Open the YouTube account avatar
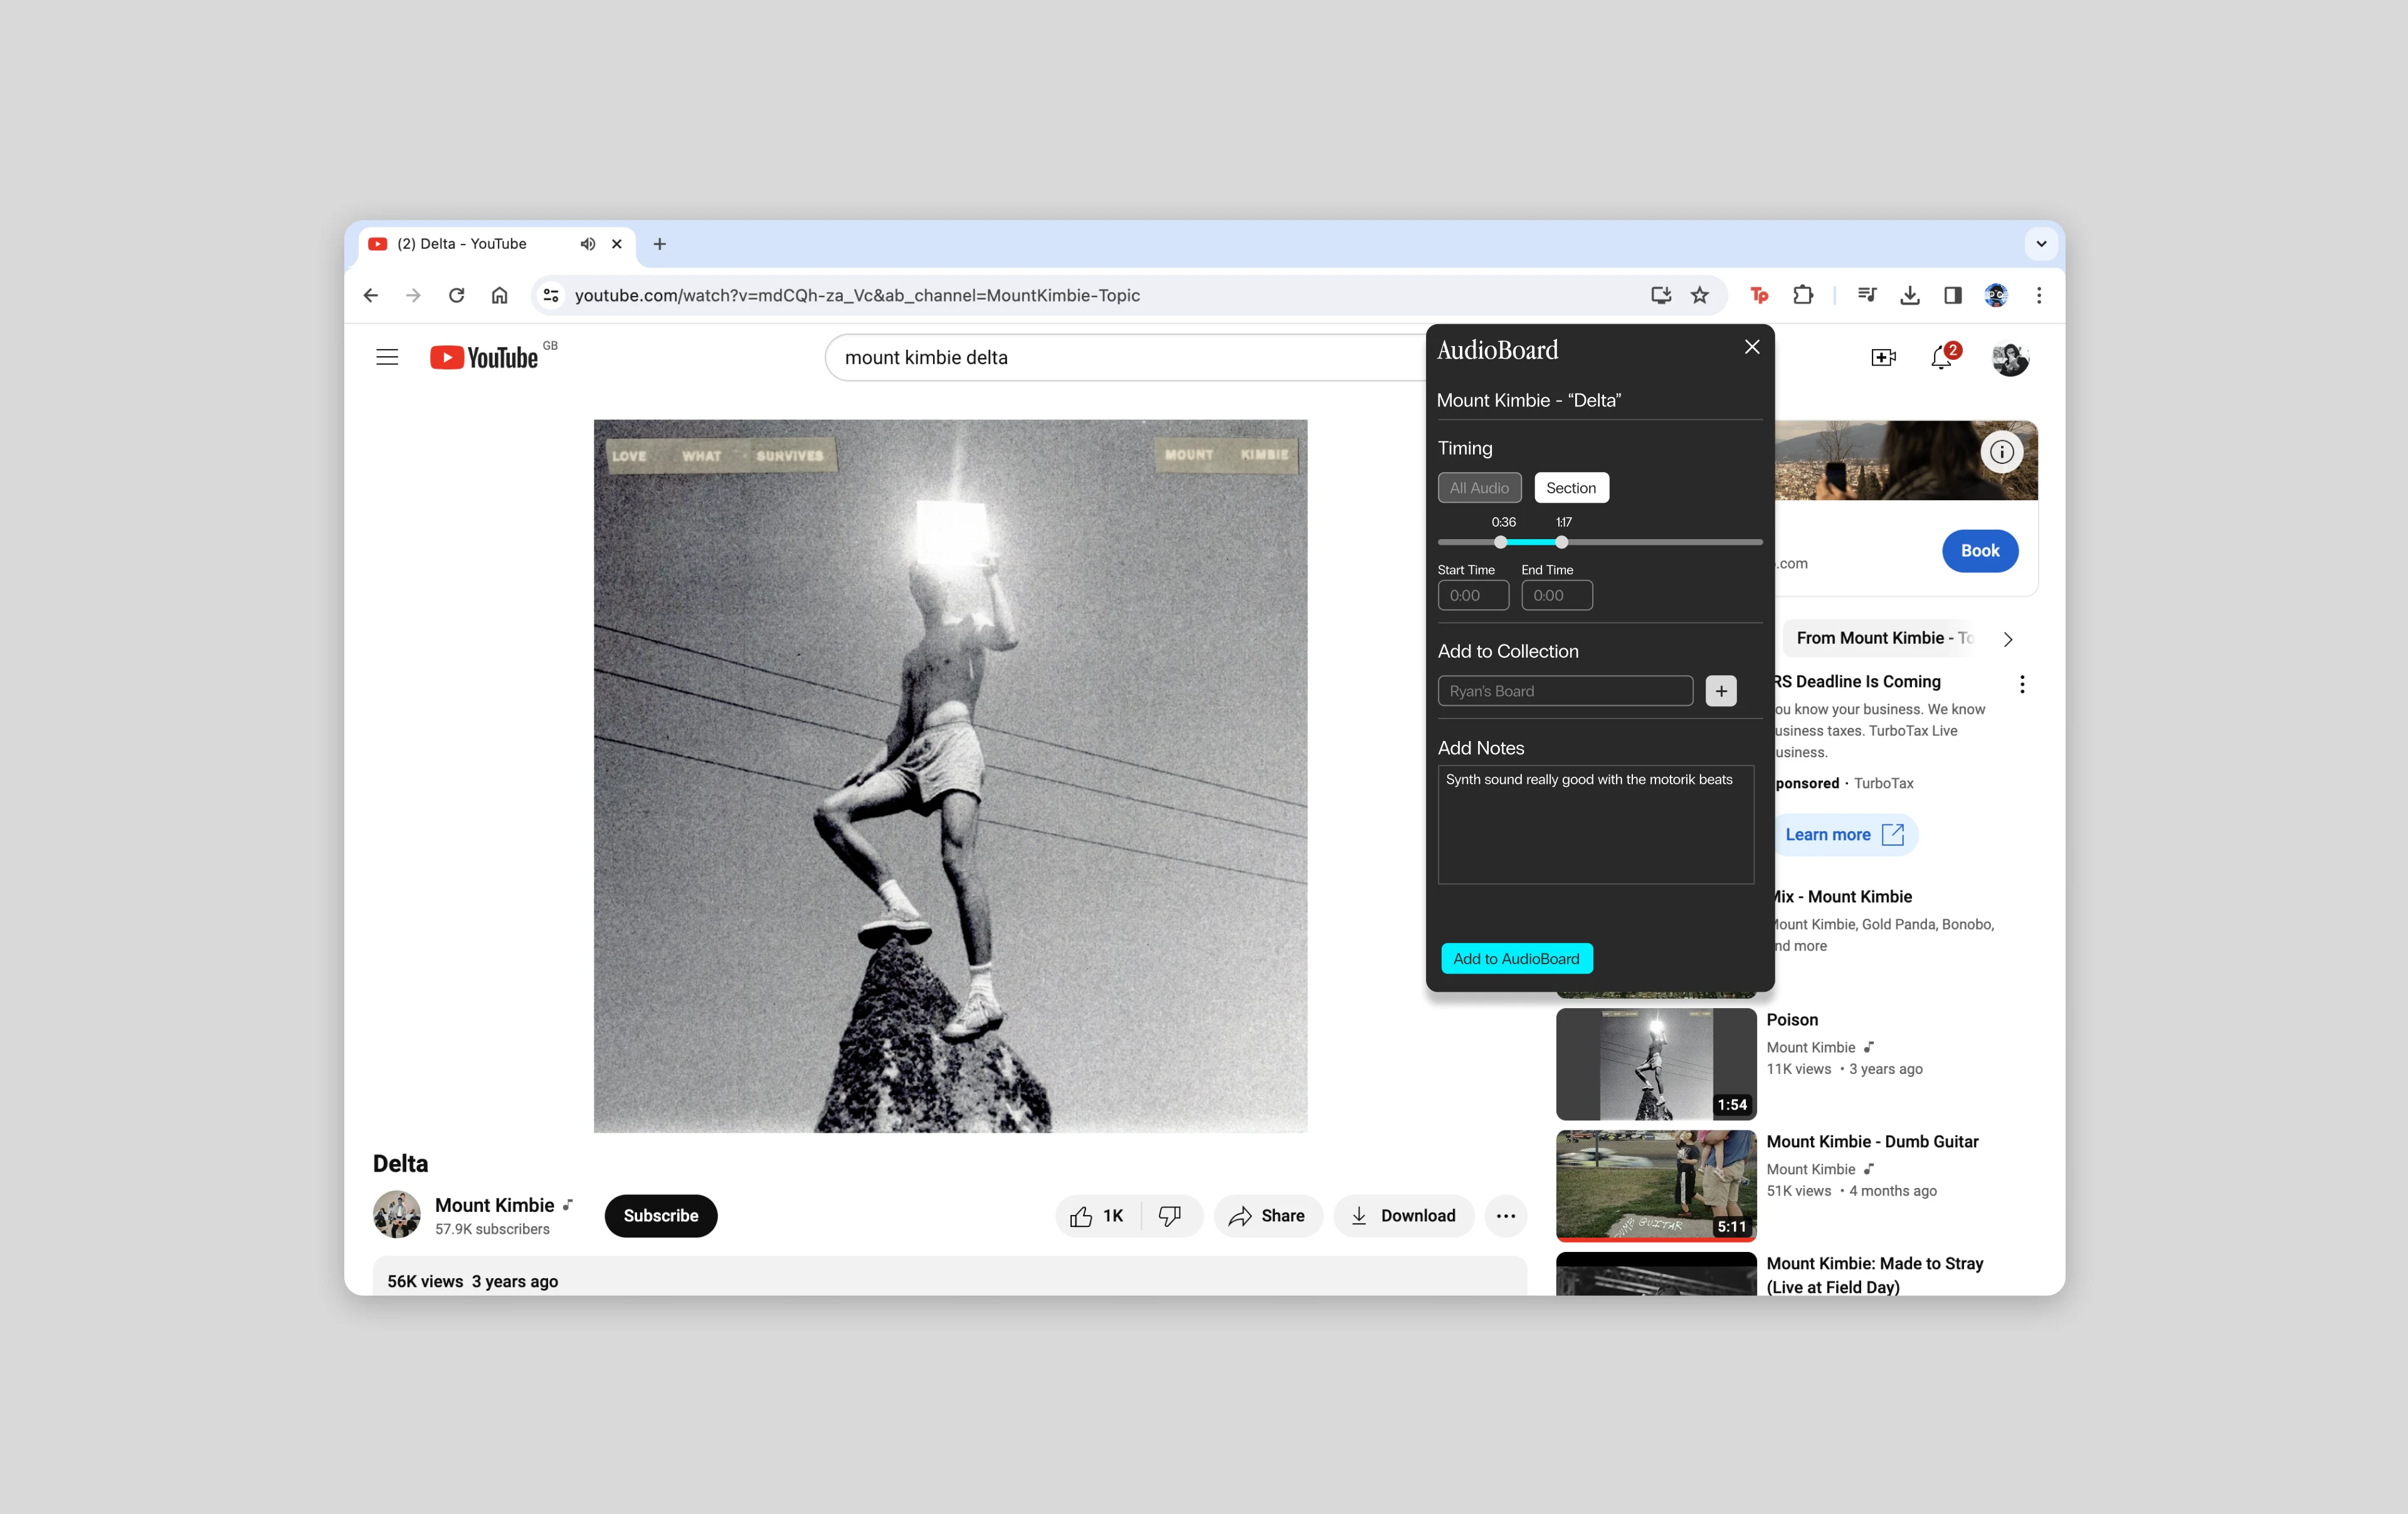 pyautogui.click(x=2010, y=358)
